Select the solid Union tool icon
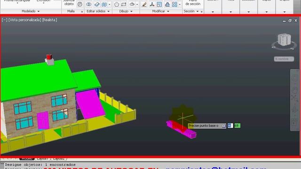Screen dimensions: 301x169 coord(89,4)
